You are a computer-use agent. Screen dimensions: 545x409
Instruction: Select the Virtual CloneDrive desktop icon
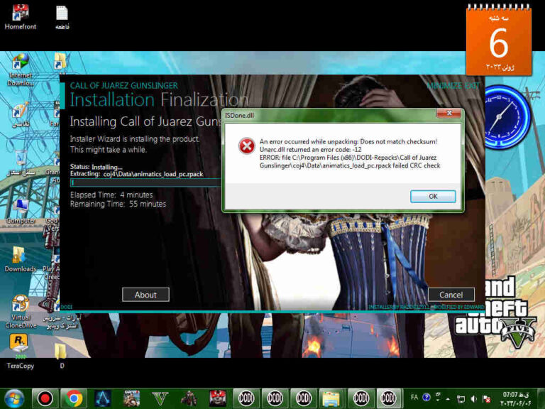(x=21, y=304)
